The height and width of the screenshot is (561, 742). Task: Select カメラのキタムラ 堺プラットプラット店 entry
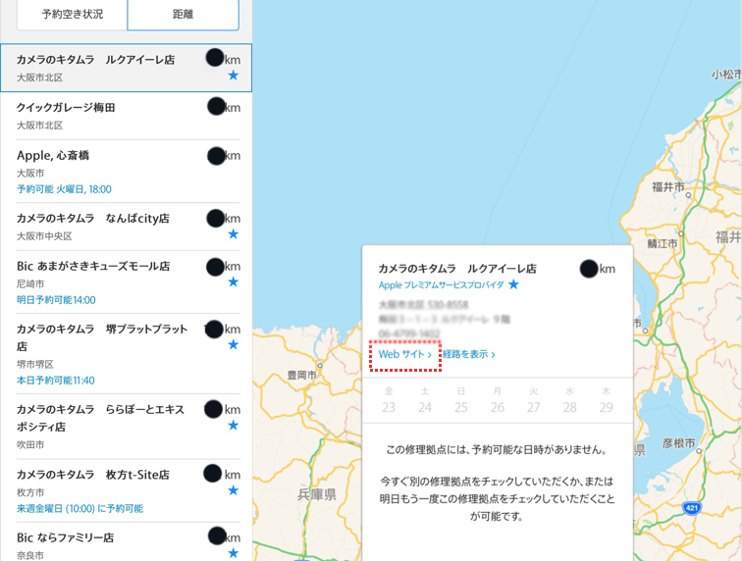pos(129,353)
